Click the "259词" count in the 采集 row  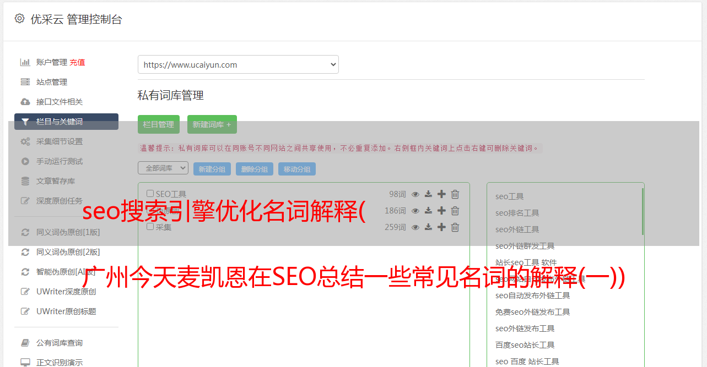pos(395,227)
